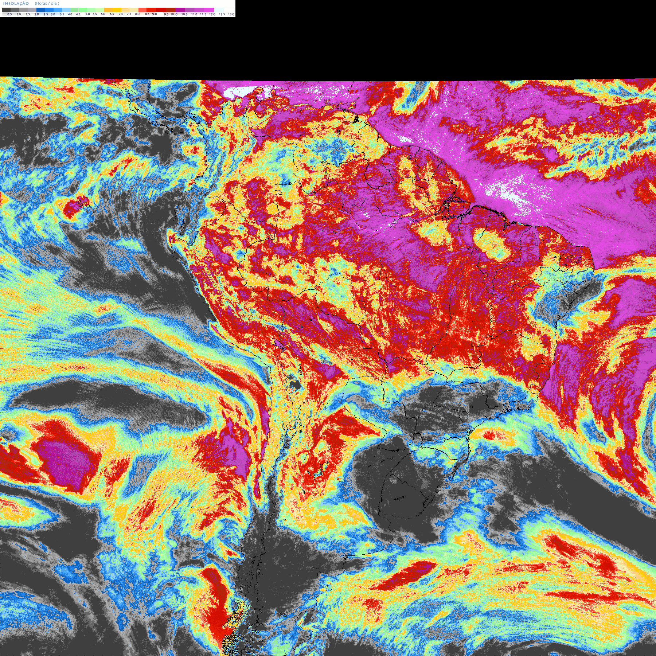656x656 pixels.
Task: Click the '4.0' legend value
Action: [70, 14]
